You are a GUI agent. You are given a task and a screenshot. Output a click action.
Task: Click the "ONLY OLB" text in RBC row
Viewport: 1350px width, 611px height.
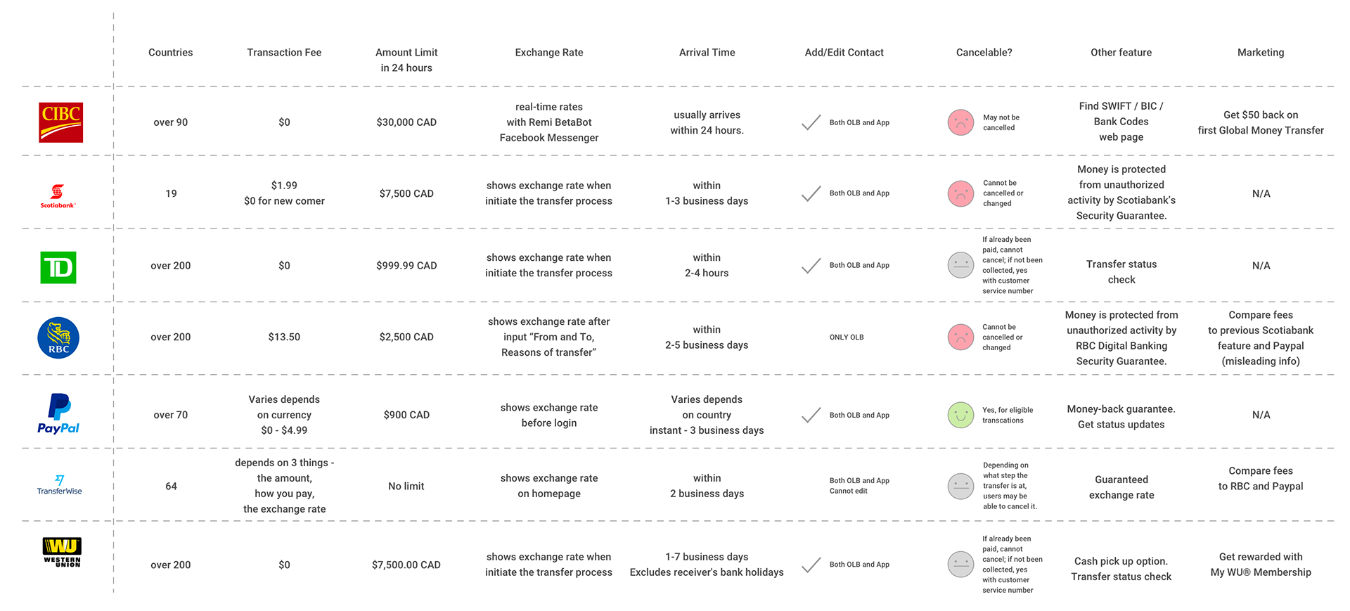pyautogui.click(x=847, y=337)
